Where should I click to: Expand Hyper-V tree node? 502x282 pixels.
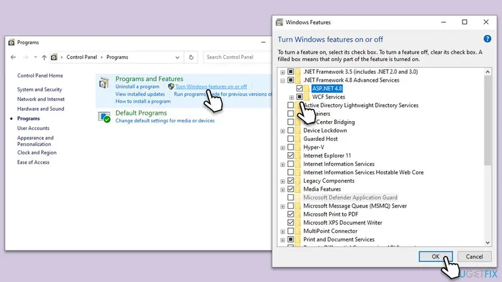click(283, 148)
